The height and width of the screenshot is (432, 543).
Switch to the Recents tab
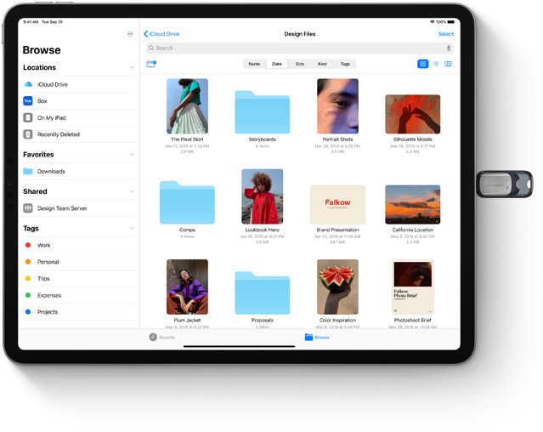(x=162, y=338)
